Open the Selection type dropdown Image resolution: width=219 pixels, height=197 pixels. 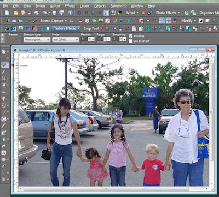click(x=37, y=40)
